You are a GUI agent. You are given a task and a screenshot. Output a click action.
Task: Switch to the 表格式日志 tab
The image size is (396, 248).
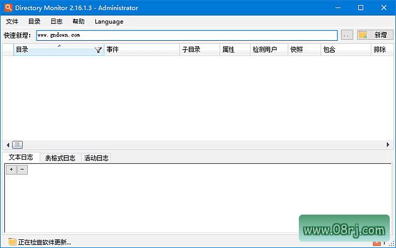[60, 158]
